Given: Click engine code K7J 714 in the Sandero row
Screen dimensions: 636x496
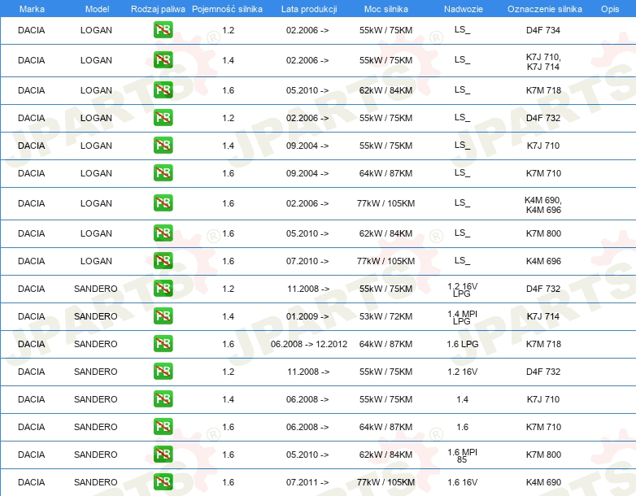Looking at the screenshot, I should (x=543, y=316).
